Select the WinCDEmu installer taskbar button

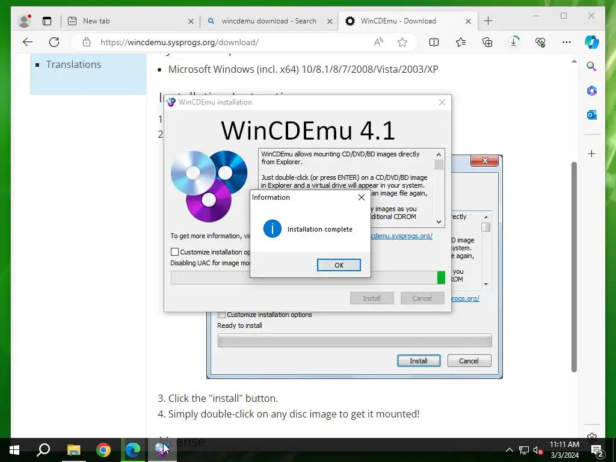point(162,450)
